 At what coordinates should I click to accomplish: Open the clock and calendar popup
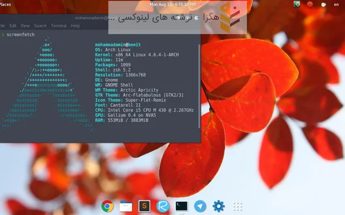tap(172, 4)
